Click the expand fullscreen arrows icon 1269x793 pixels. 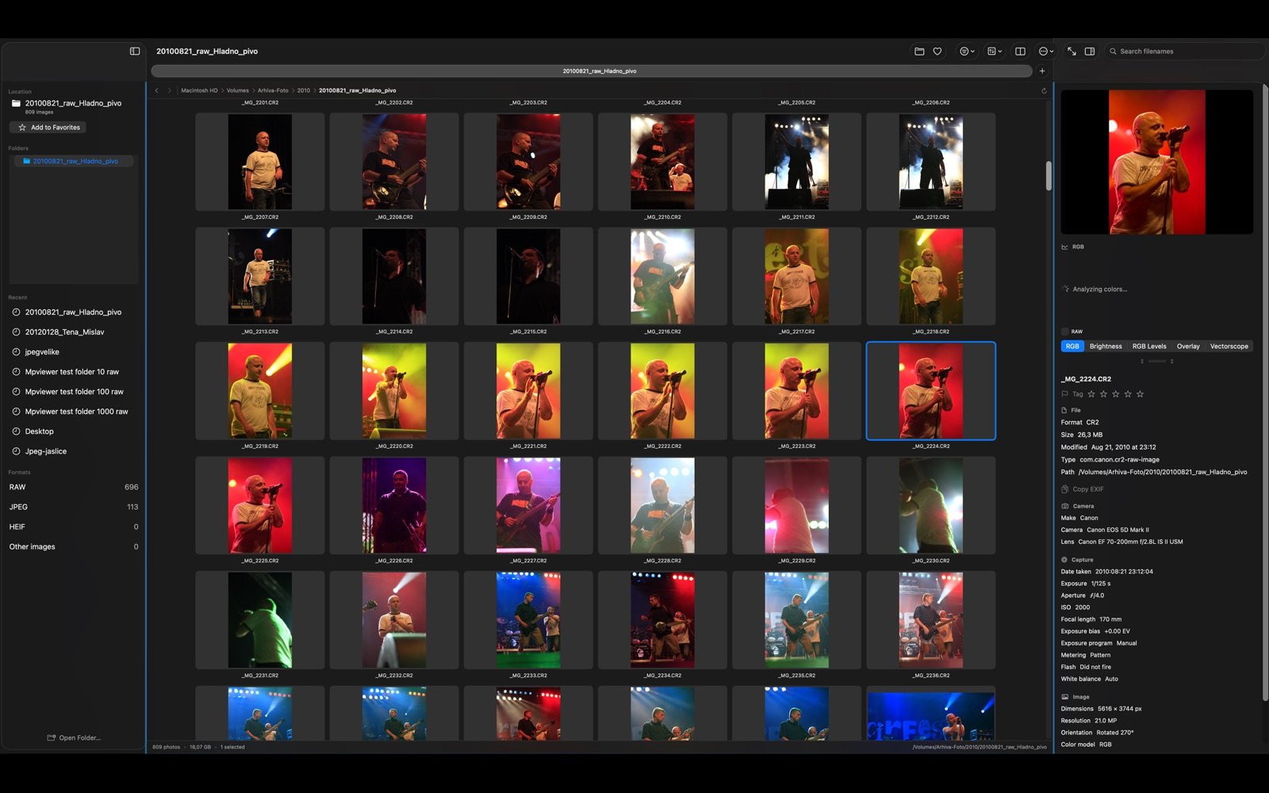click(1072, 52)
